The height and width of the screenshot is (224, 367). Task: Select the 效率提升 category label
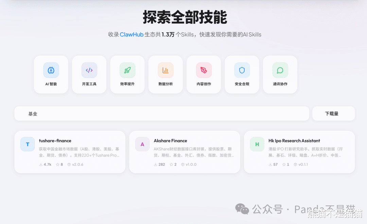[127, 84]
